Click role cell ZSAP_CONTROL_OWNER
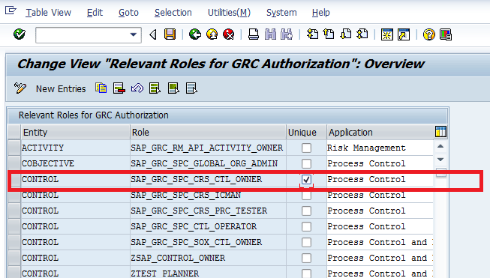 208,258
